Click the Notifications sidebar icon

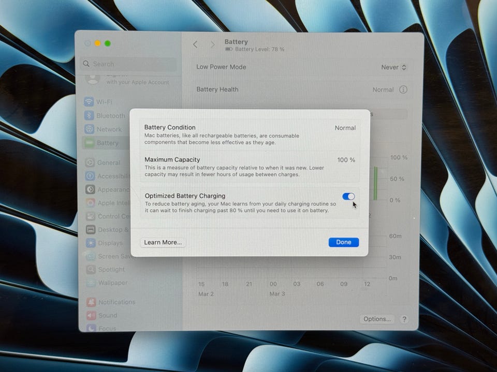(x=91, y=302)
